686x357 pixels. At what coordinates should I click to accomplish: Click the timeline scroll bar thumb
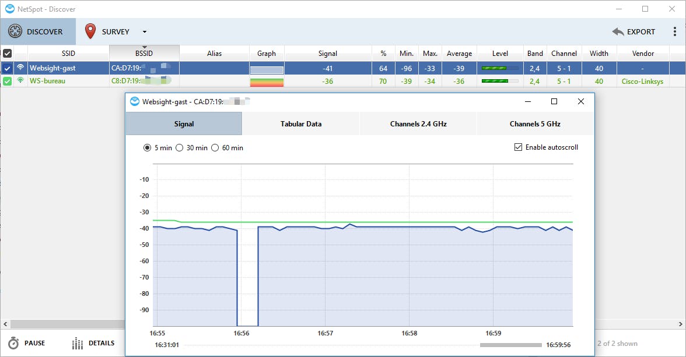click(510, 345)
